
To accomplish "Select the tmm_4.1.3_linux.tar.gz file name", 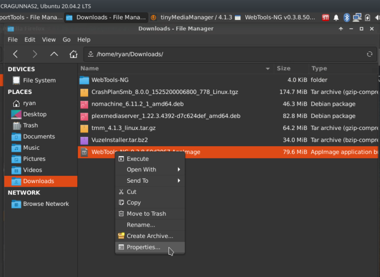I will coord(124,128).
